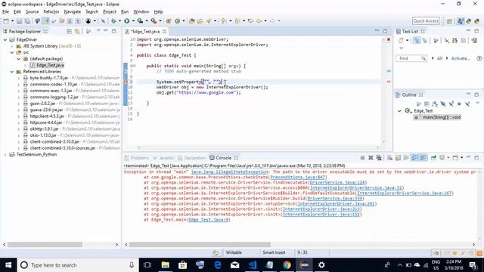Click the Console horizontal scrollbar thumb

coord(200,245)
